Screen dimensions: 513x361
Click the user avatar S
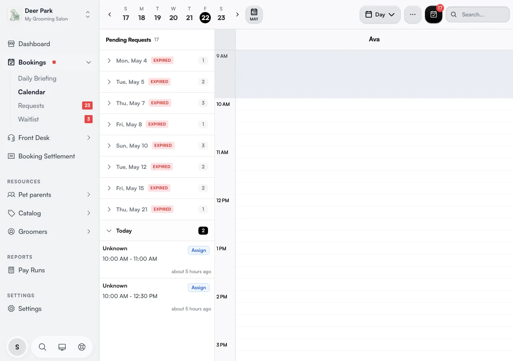[x=17, y=347]
